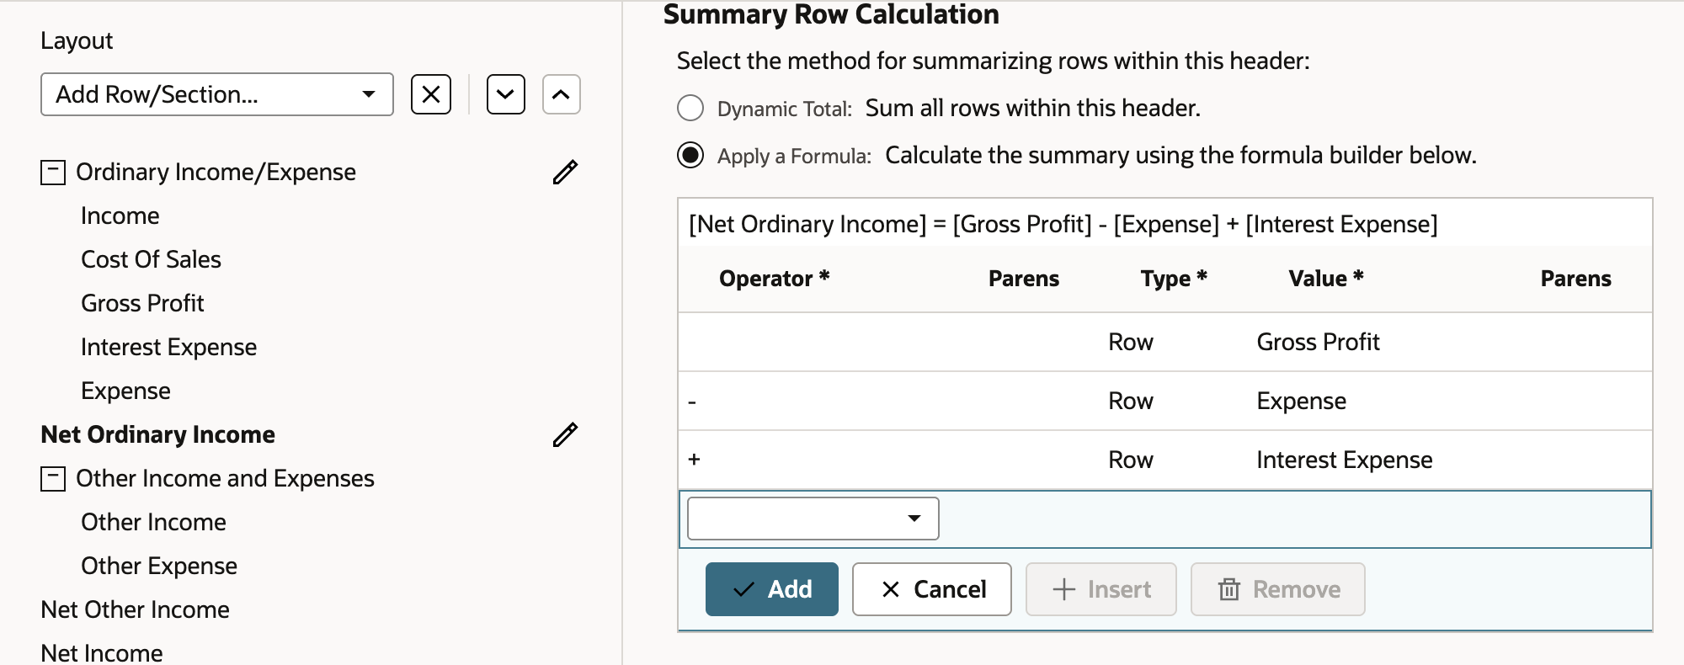Select Cost Of Sales row in layout
The image size is (1684, 665).
(x=152, y=259)
